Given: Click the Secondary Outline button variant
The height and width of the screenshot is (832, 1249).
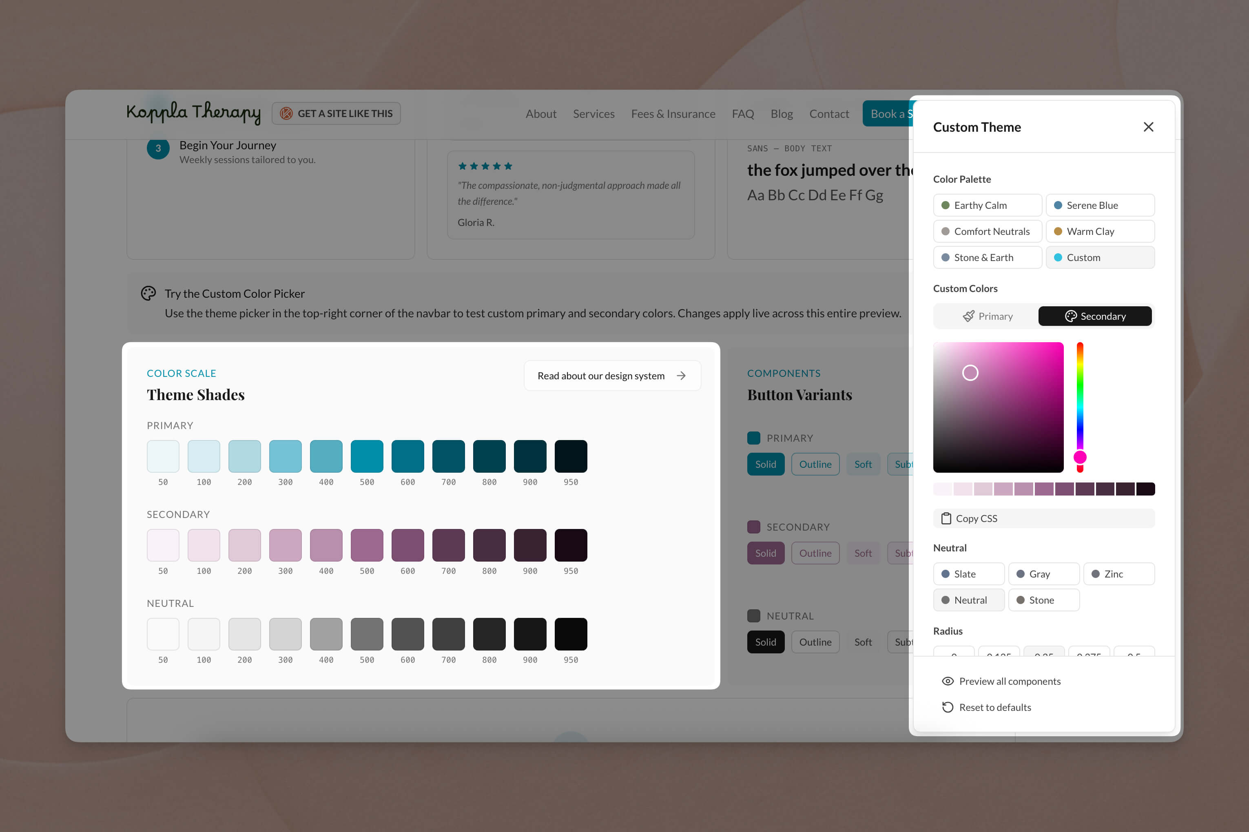Looking at the screenshot, I should tap(815, 553).
